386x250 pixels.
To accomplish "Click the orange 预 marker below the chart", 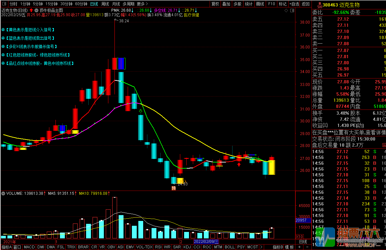I will [173, 188].
